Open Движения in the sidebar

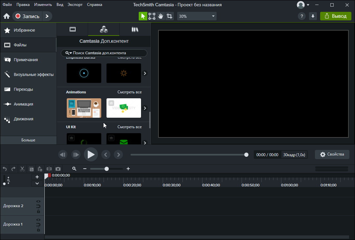pos(28,119)
